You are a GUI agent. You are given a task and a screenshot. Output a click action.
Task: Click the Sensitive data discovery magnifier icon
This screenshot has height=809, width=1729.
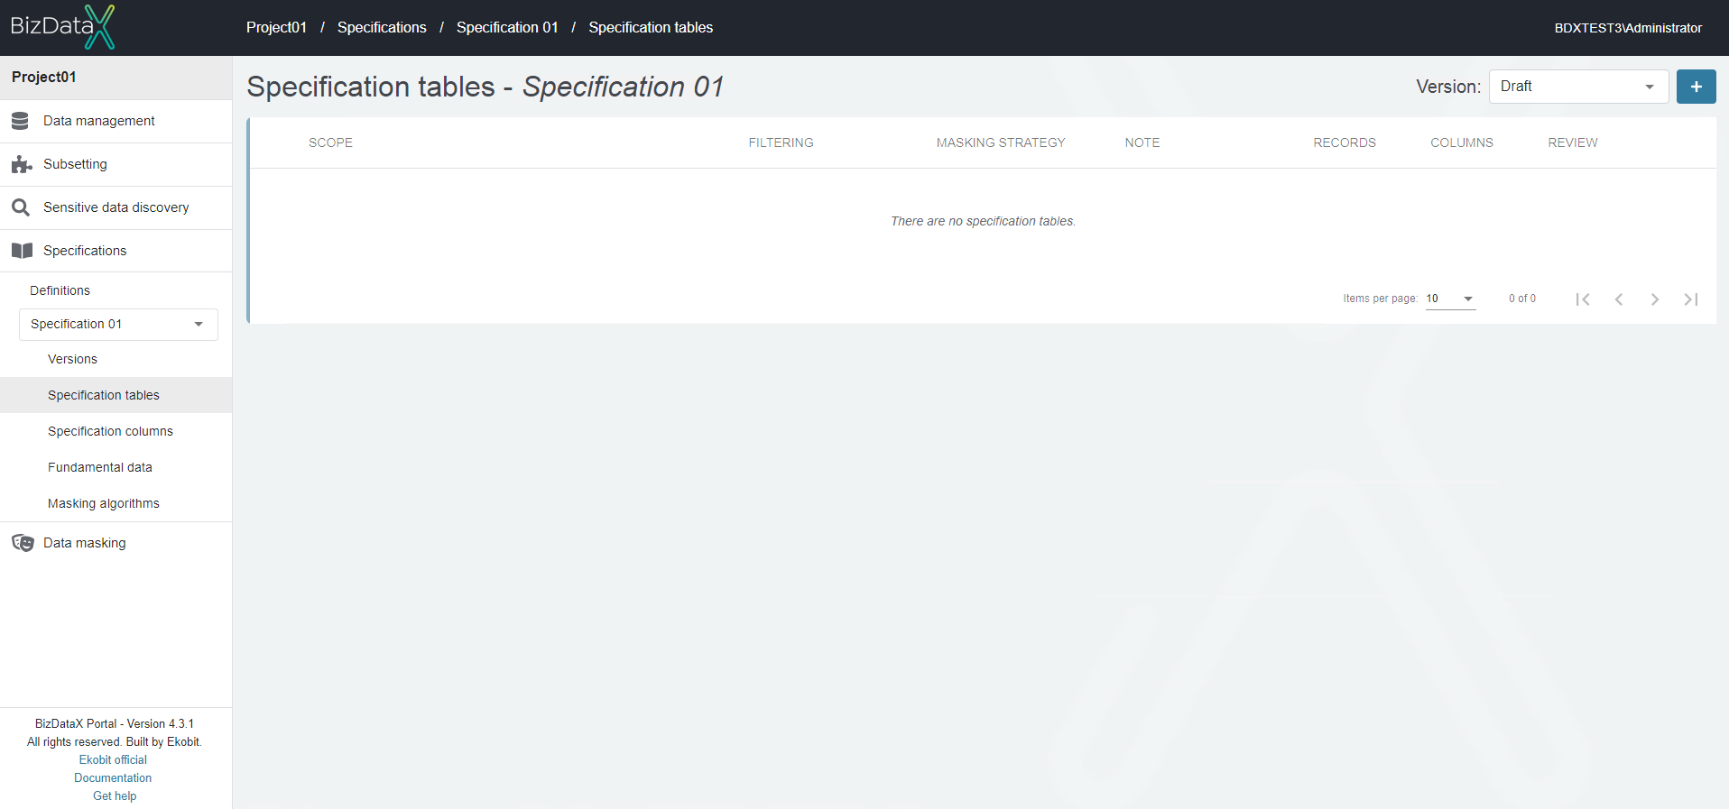pyautogui.click(x=21, y=207)
